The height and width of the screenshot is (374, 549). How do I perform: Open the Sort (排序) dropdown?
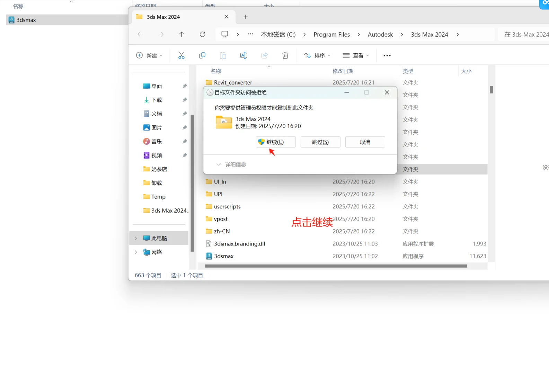(317, 55)
